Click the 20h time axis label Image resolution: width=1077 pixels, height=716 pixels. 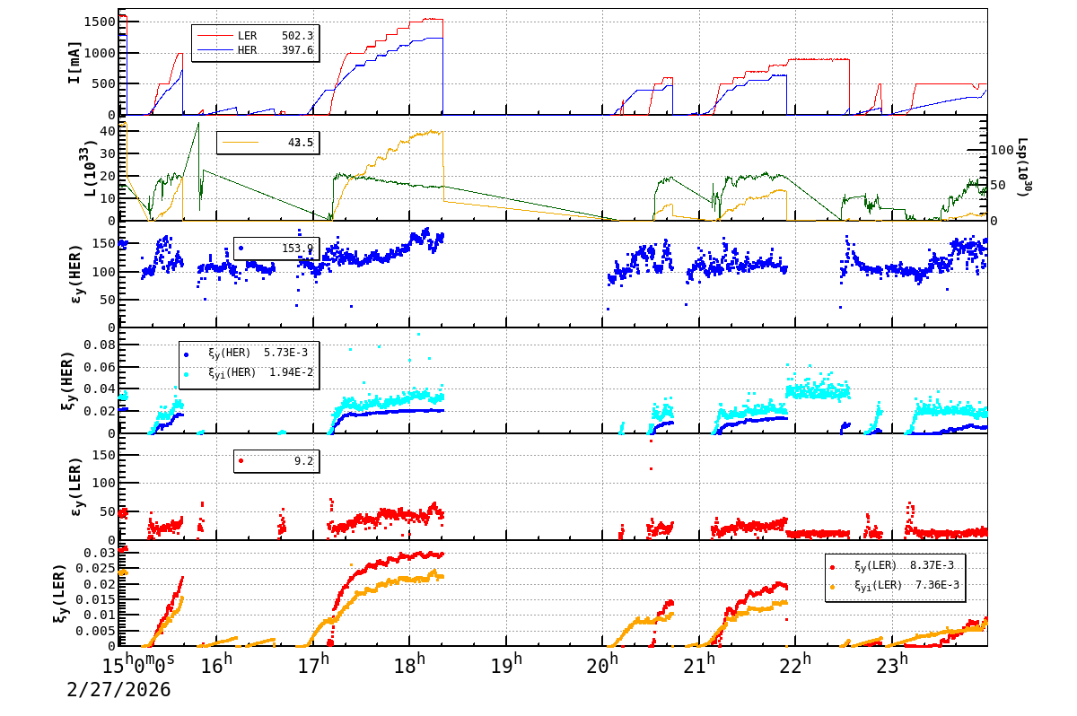603,665
